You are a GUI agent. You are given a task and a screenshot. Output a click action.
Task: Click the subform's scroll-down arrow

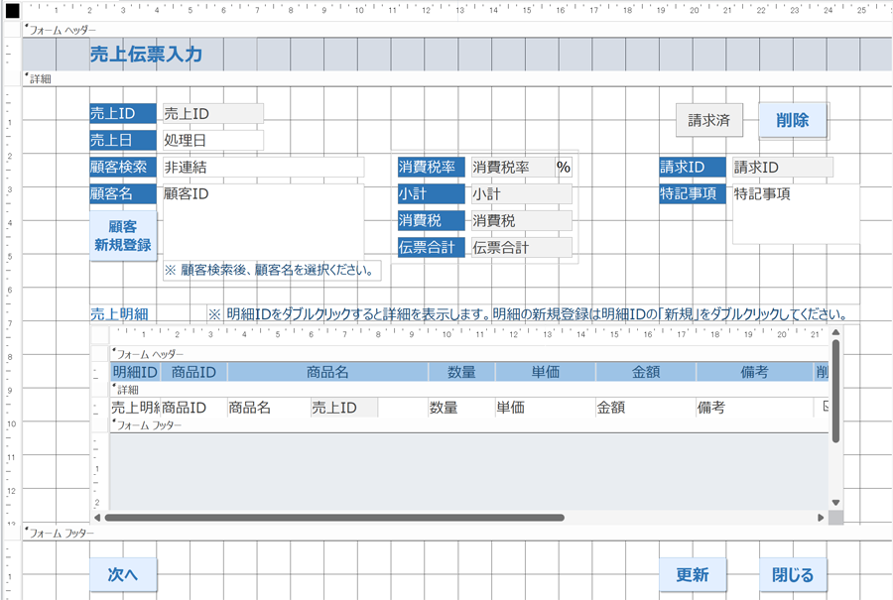coord(835,503)
